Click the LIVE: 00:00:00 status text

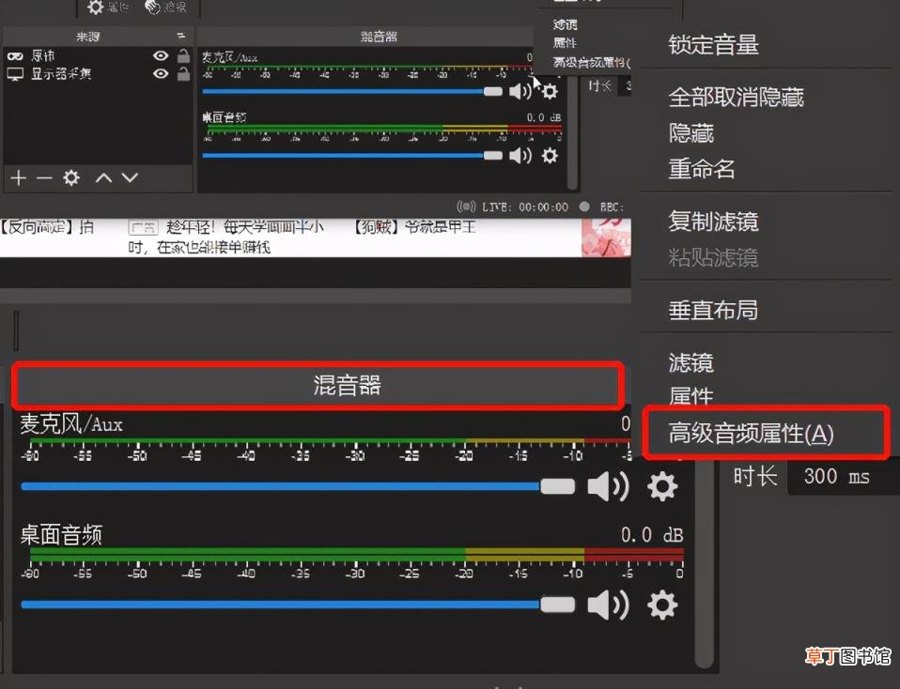525,207
